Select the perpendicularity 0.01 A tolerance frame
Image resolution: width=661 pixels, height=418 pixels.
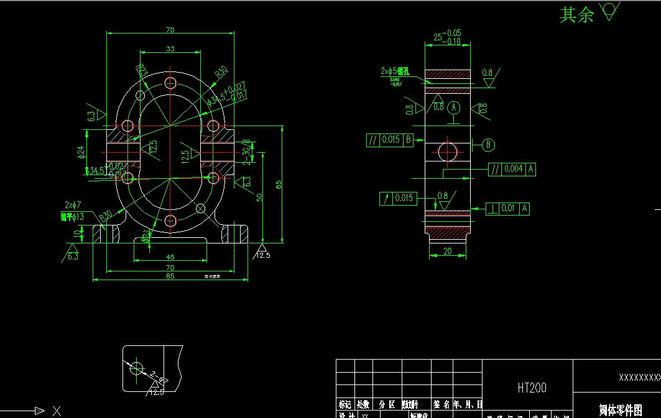point(507,208)
